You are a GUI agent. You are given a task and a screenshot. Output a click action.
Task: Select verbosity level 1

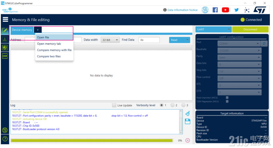click(161, 105)
